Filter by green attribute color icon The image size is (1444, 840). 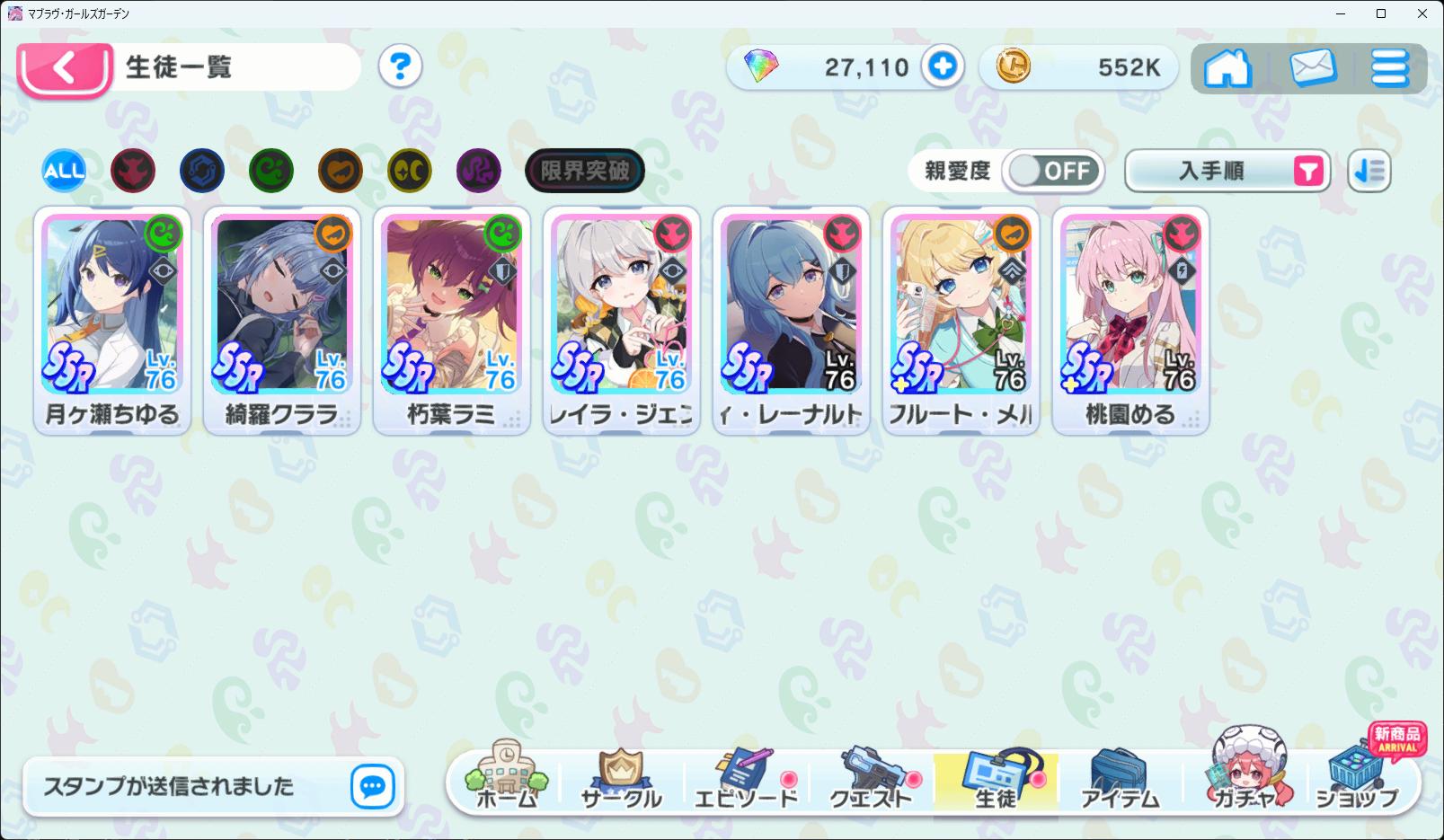coord(271,171)
